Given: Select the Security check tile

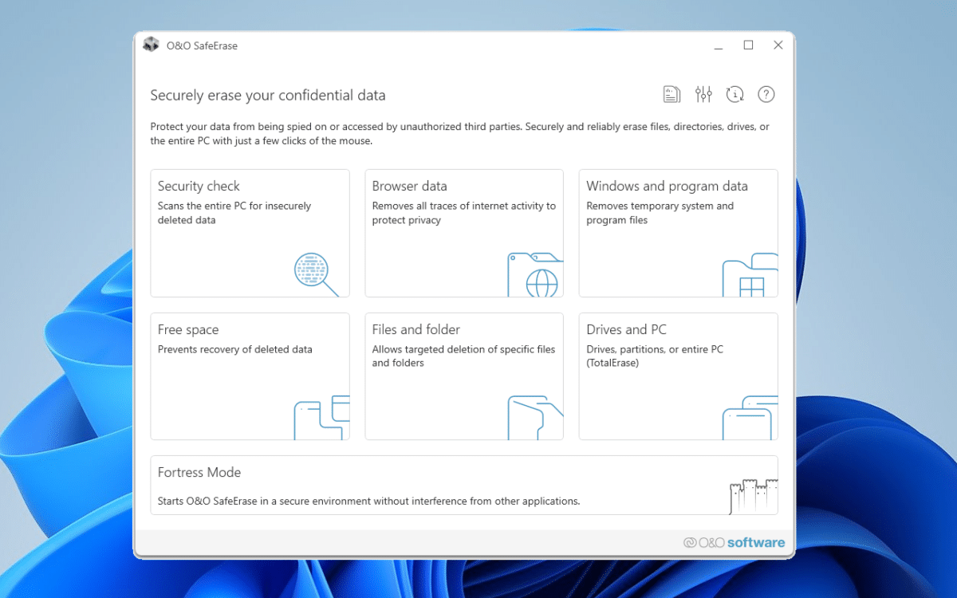Looking at the screenshot, I should click(x=250, y=233).
